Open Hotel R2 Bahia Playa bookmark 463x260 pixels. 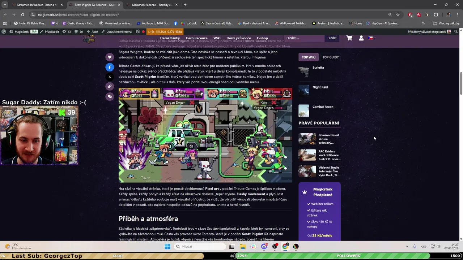click(30, 23)
